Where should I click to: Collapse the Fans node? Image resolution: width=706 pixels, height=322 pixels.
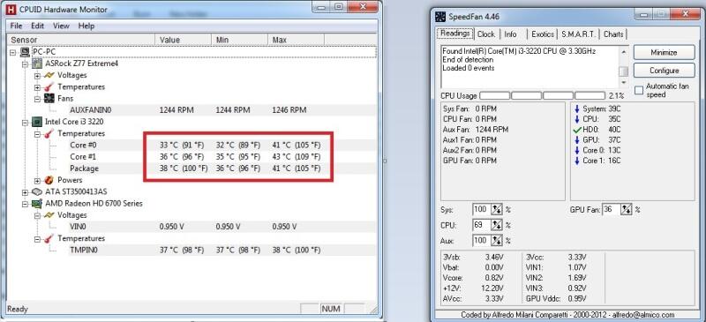[x=37, y=98]
